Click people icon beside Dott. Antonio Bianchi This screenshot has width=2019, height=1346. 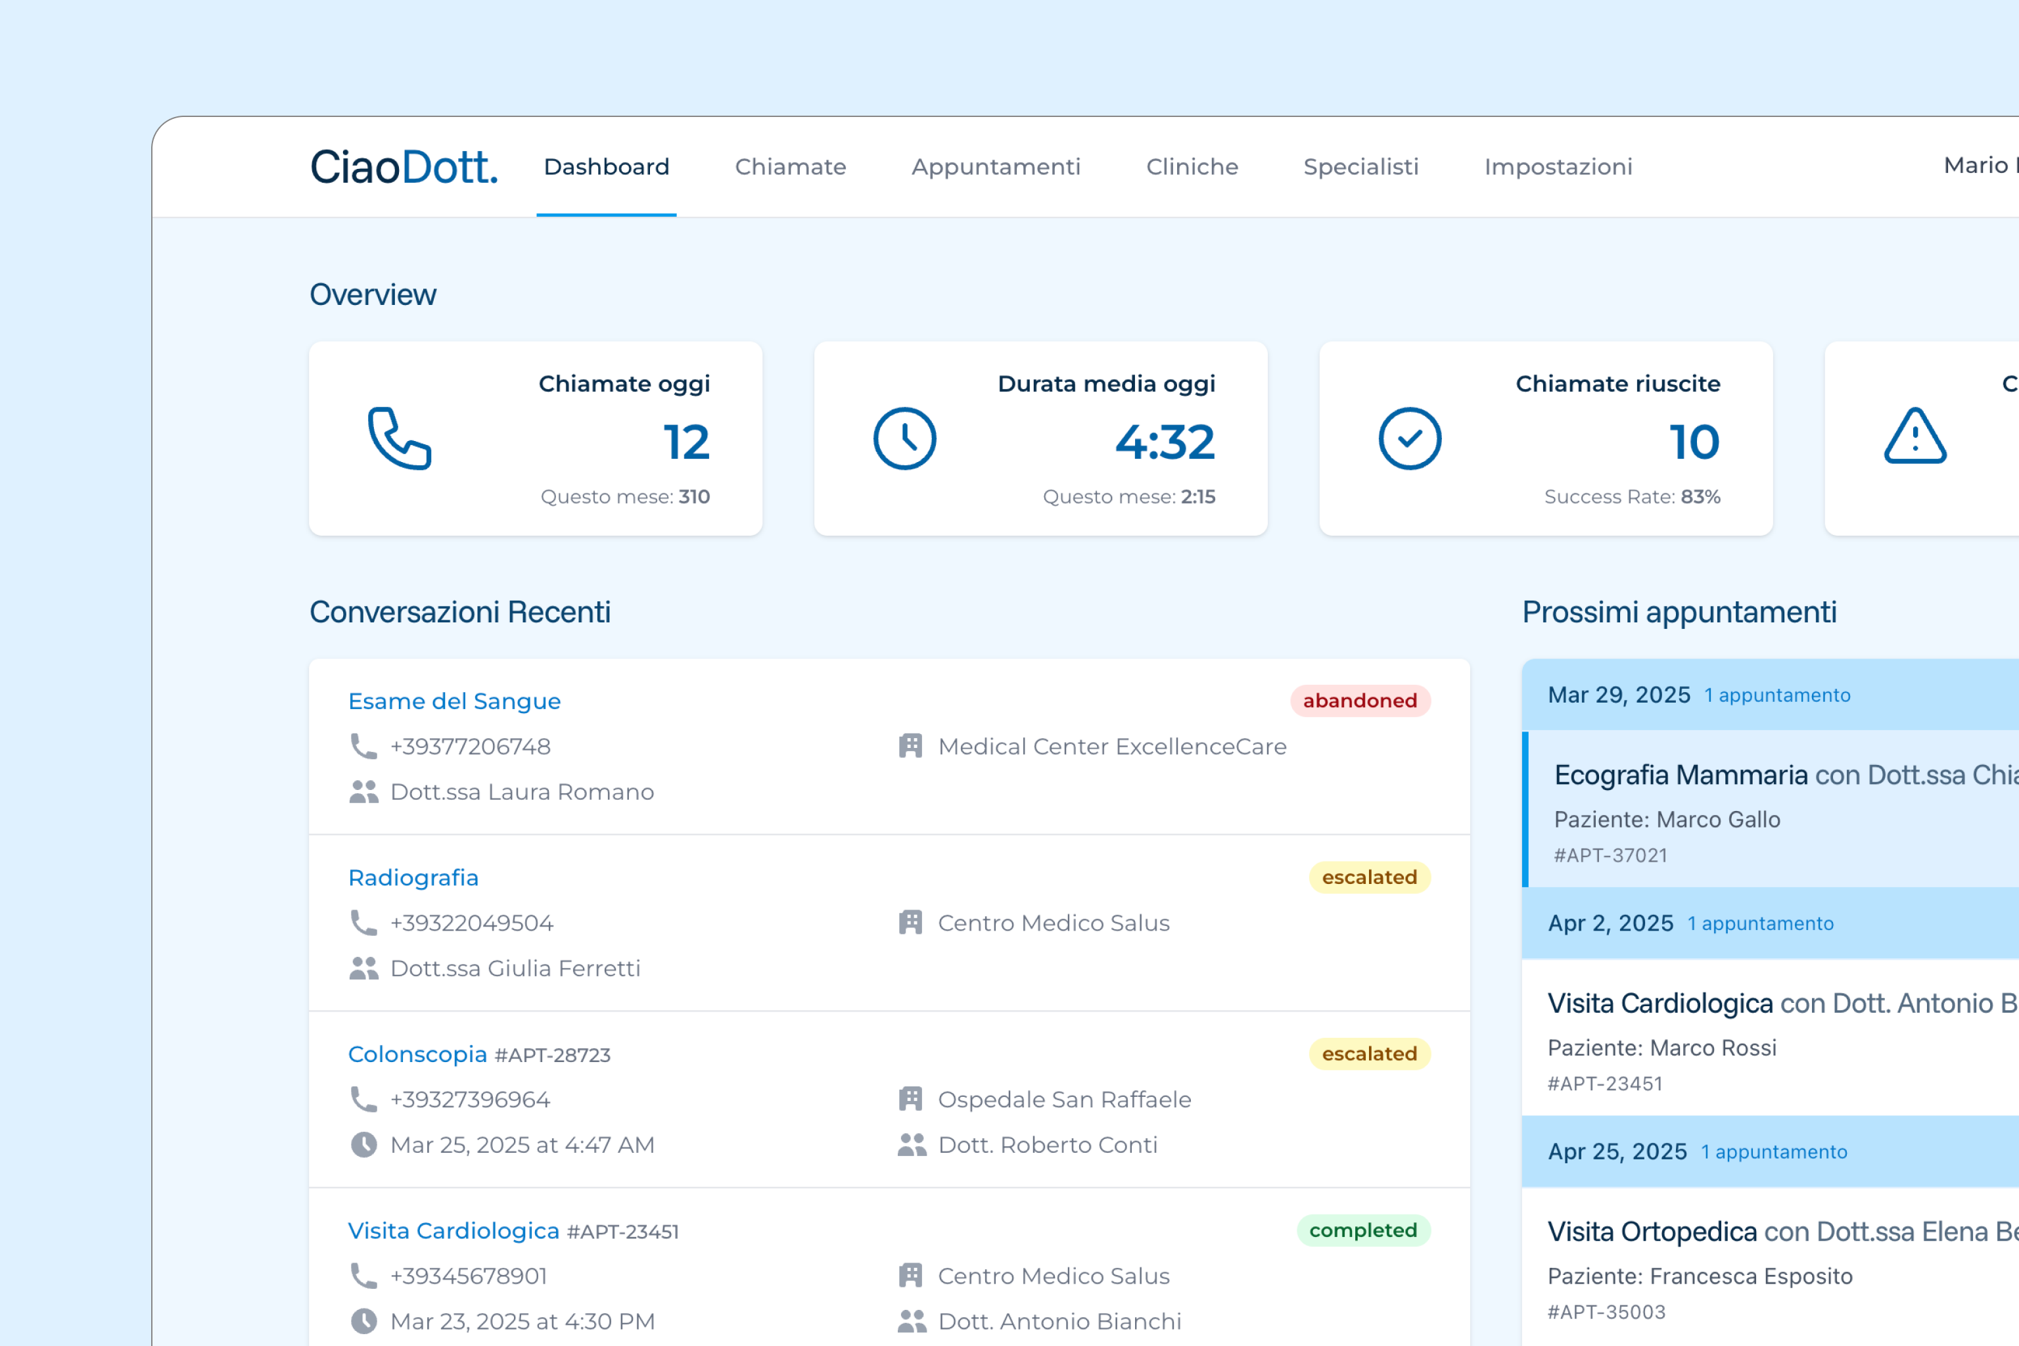coord(912,1321)
